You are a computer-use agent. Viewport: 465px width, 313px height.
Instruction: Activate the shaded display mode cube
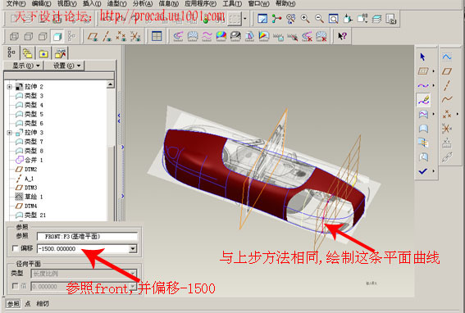click(x=57, y=36)
